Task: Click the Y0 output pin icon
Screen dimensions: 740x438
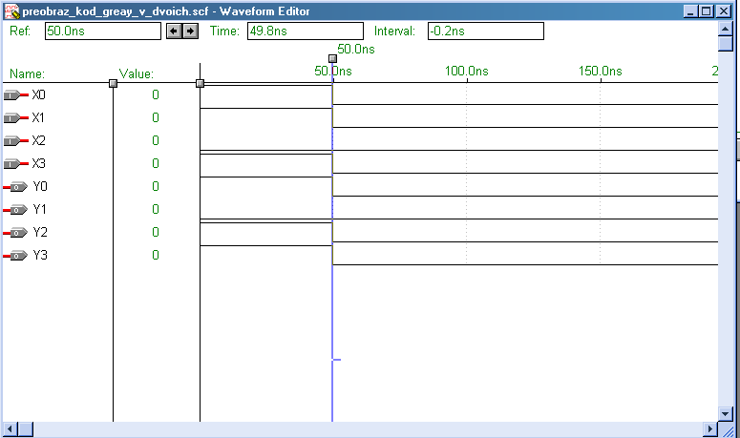Action: point(15,187)
